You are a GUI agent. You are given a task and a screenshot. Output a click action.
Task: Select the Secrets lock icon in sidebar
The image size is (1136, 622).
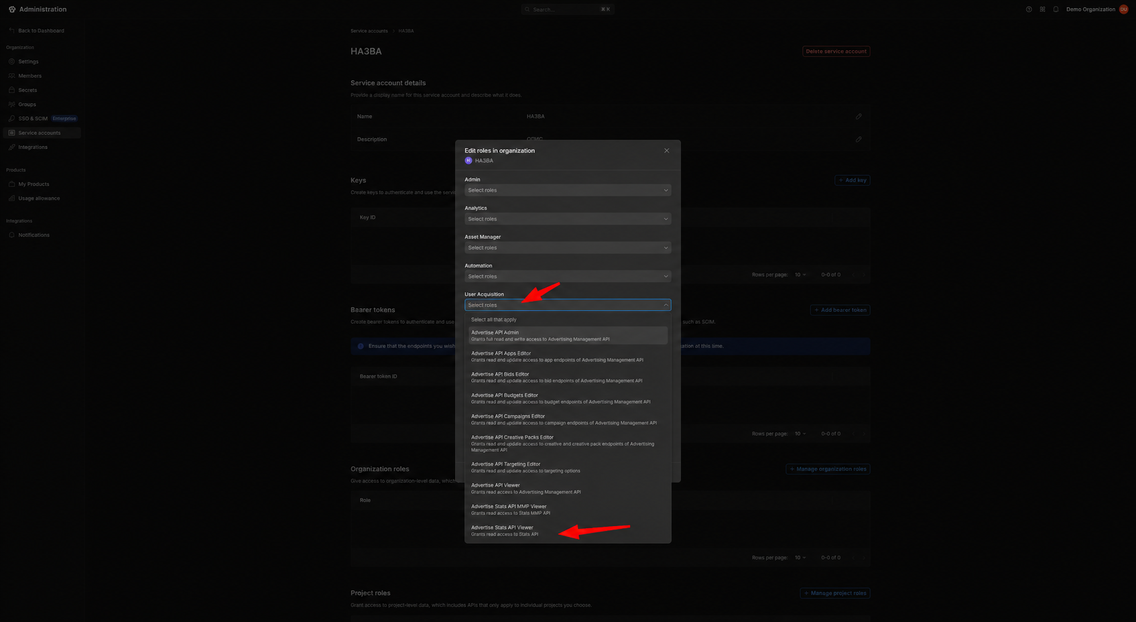tap(11, 90)
